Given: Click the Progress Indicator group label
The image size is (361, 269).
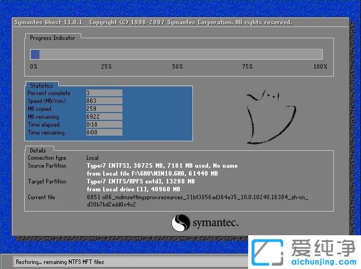Looking at the screenshot, I should point(52,38).
